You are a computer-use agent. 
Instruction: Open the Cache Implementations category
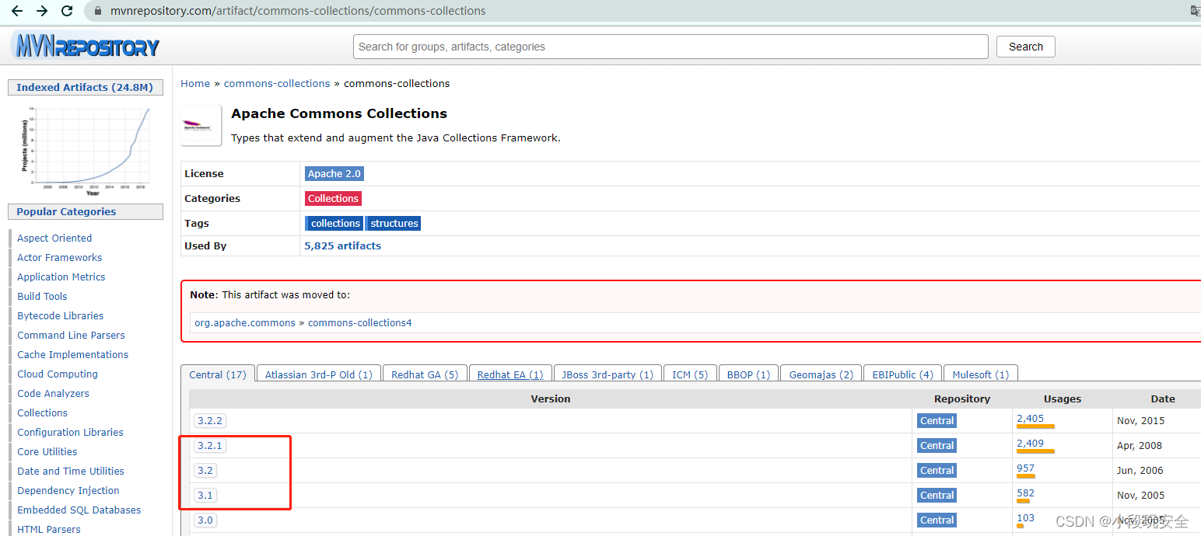point(73,354)
